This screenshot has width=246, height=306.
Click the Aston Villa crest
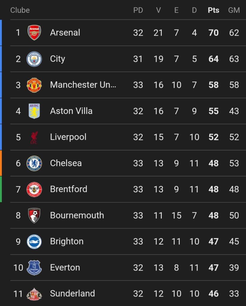pos(34,111)
